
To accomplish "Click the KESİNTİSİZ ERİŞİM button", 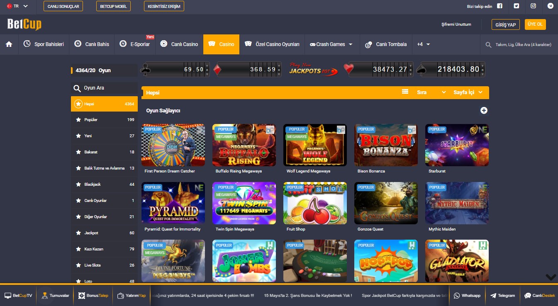I will point(164,6).
